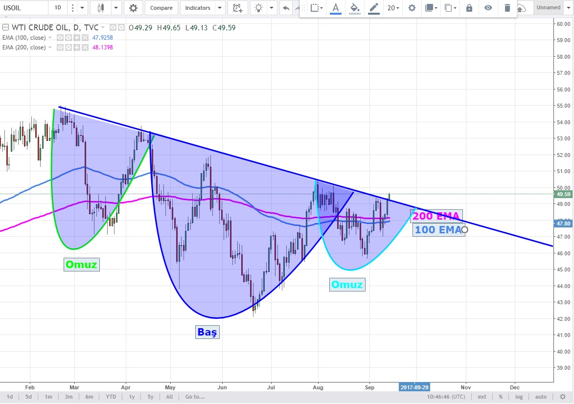Expand the Indicators dropdown arrow
574x404 pixels.
(220, 8)
